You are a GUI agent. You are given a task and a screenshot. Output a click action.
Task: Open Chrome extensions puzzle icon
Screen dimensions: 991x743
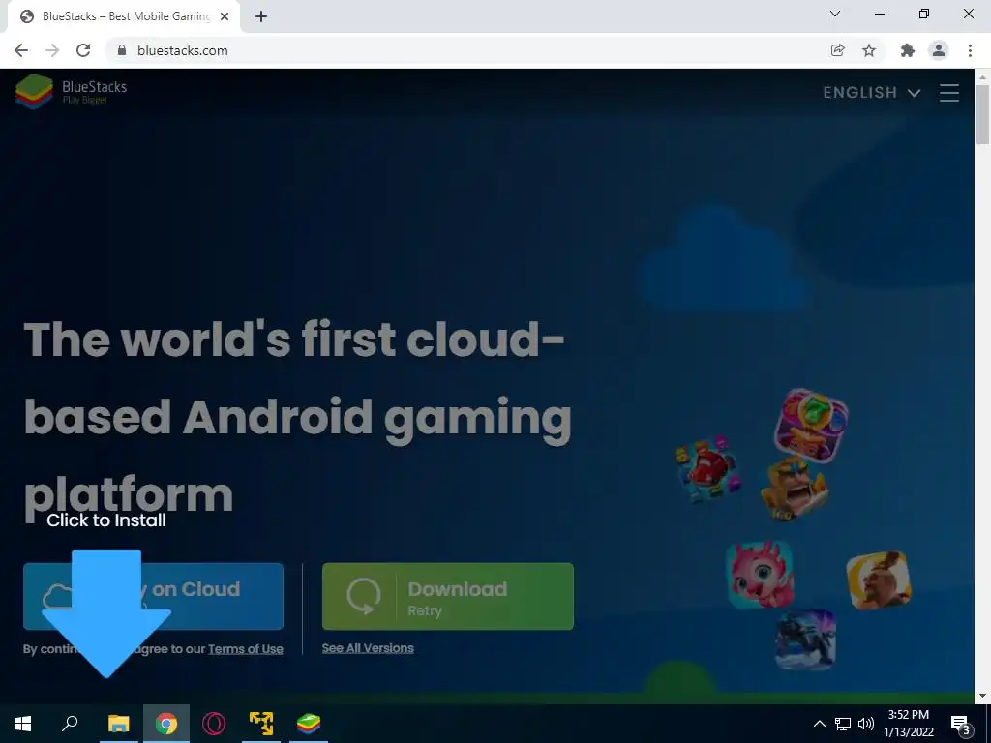(908, 50)
